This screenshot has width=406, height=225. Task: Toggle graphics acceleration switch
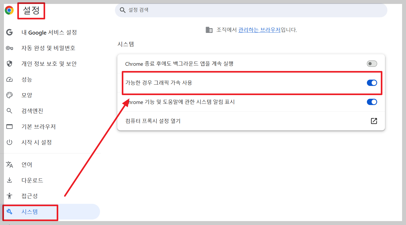click(372, 83)
